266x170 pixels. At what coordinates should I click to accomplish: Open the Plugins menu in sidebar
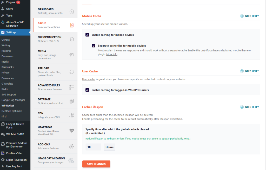(11, 2)
